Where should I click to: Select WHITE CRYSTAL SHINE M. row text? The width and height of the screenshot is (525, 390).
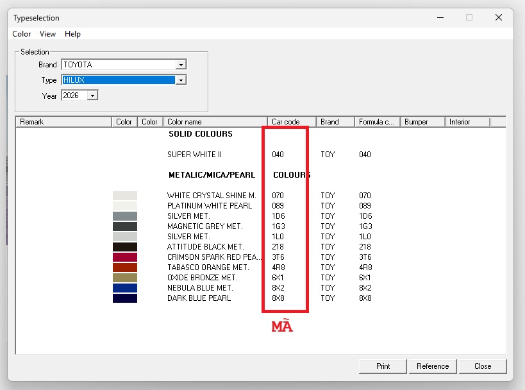pos(212,196)
